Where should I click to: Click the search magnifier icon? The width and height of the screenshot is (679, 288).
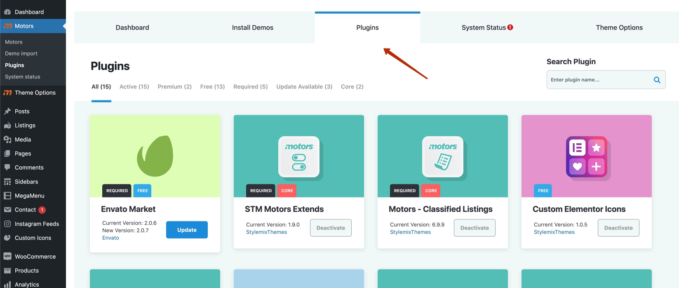[657, 80]
